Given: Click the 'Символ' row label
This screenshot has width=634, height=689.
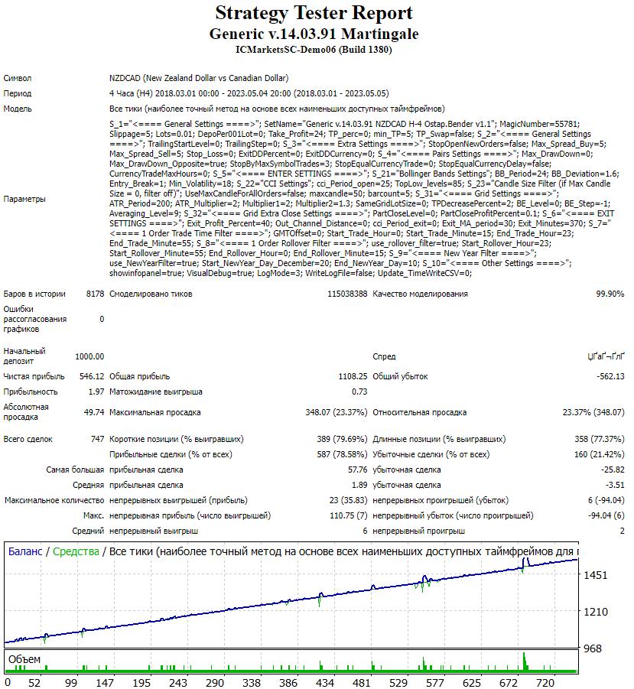Looking at the screenshot, I should point(18,78).
